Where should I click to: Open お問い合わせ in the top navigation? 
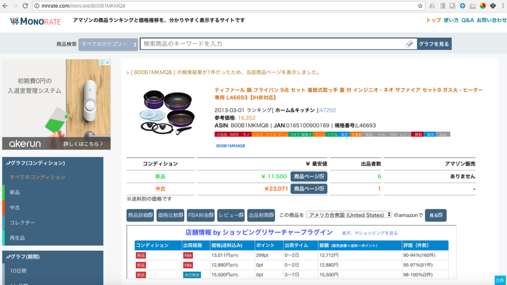[492, 20]
